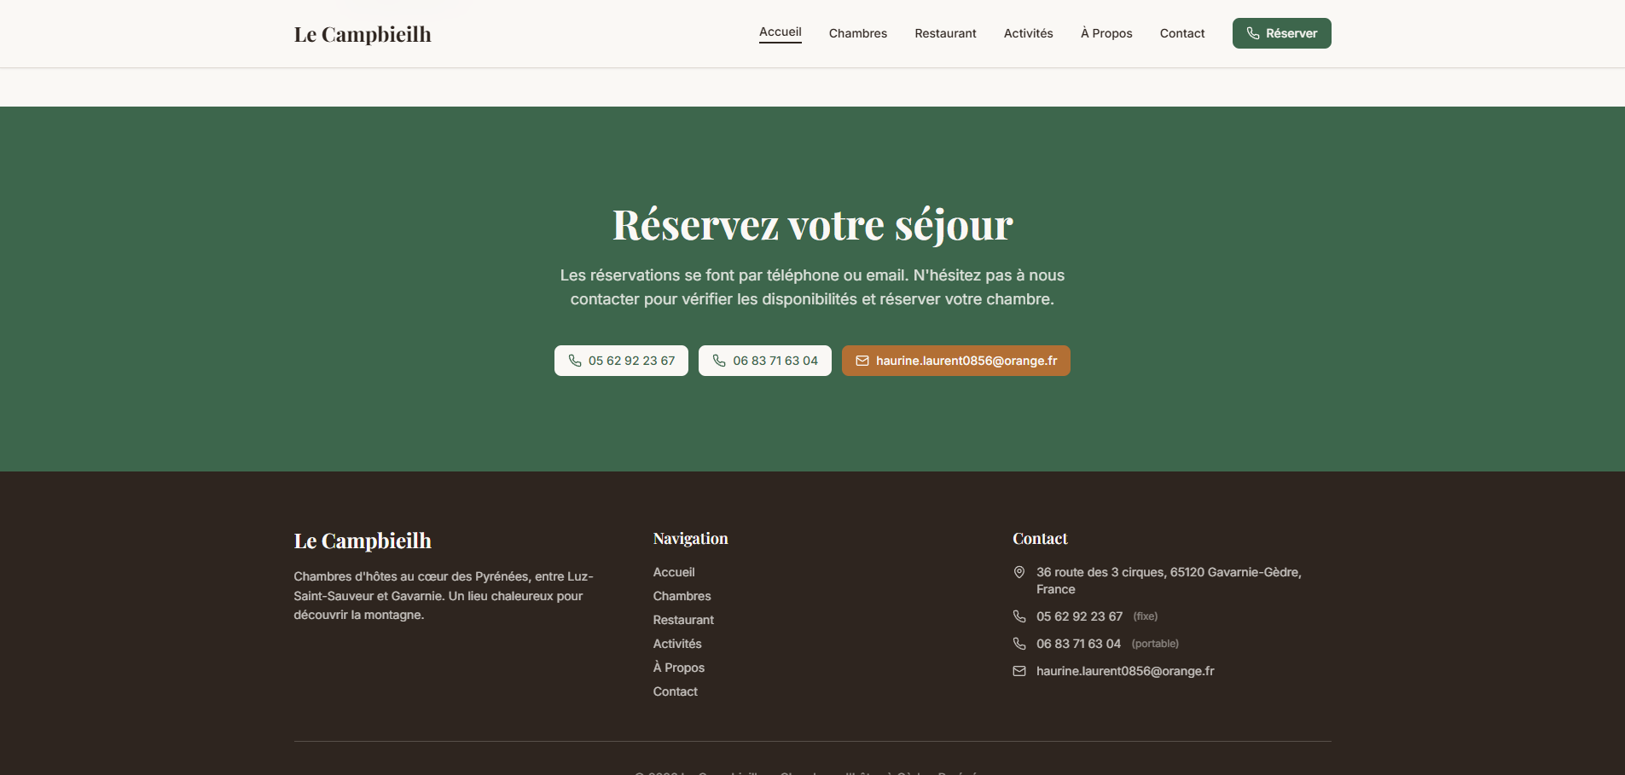Click the phone icon in Réserver button
The image size is (1625, 775).
click(1253, 33)
